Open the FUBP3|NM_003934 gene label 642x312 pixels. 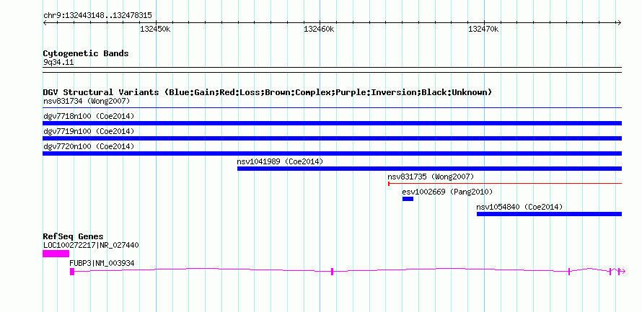tap(102, 263)
